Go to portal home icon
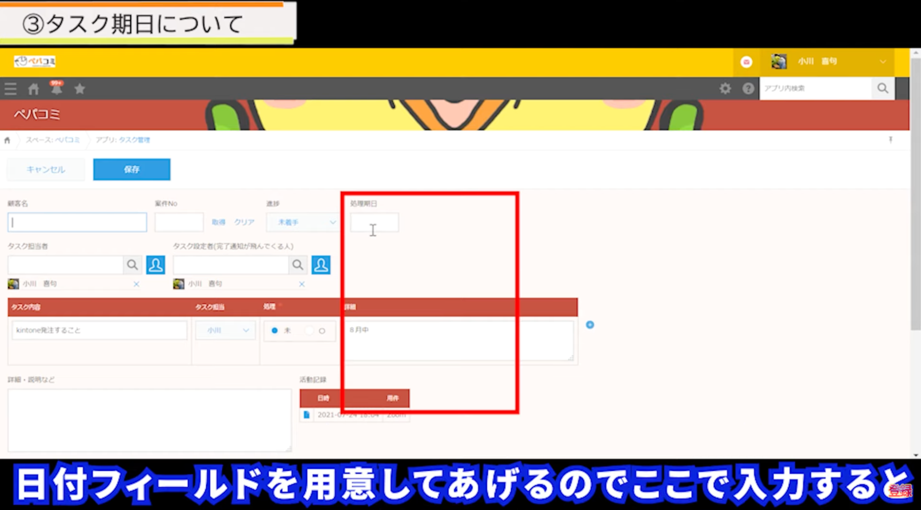Viewport: 921px width, 510px height. tap(33, 89)
